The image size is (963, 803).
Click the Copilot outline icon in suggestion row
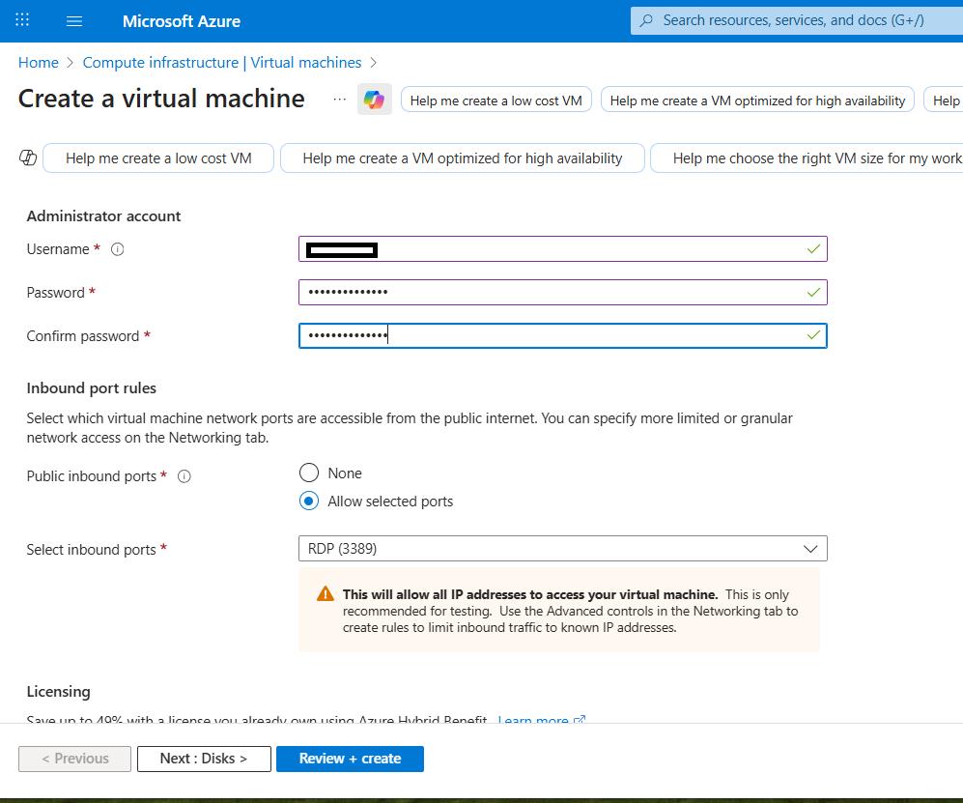(28, 158)
